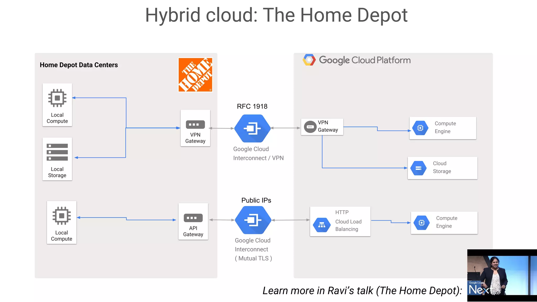Click the Cloud Storage blue hexagon icon
This screenshot has height=302, width=537.
click(x=418, y=168)
